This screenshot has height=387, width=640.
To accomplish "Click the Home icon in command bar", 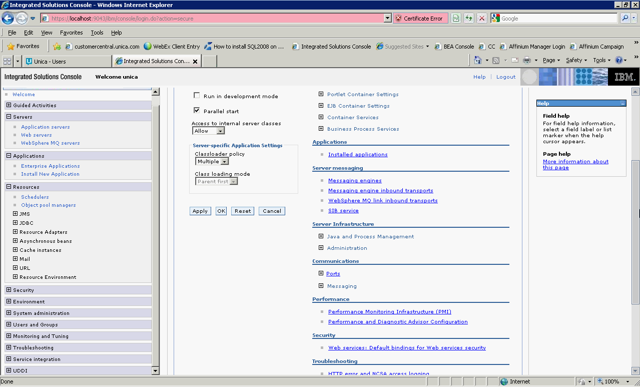I will tap(478, 60).
